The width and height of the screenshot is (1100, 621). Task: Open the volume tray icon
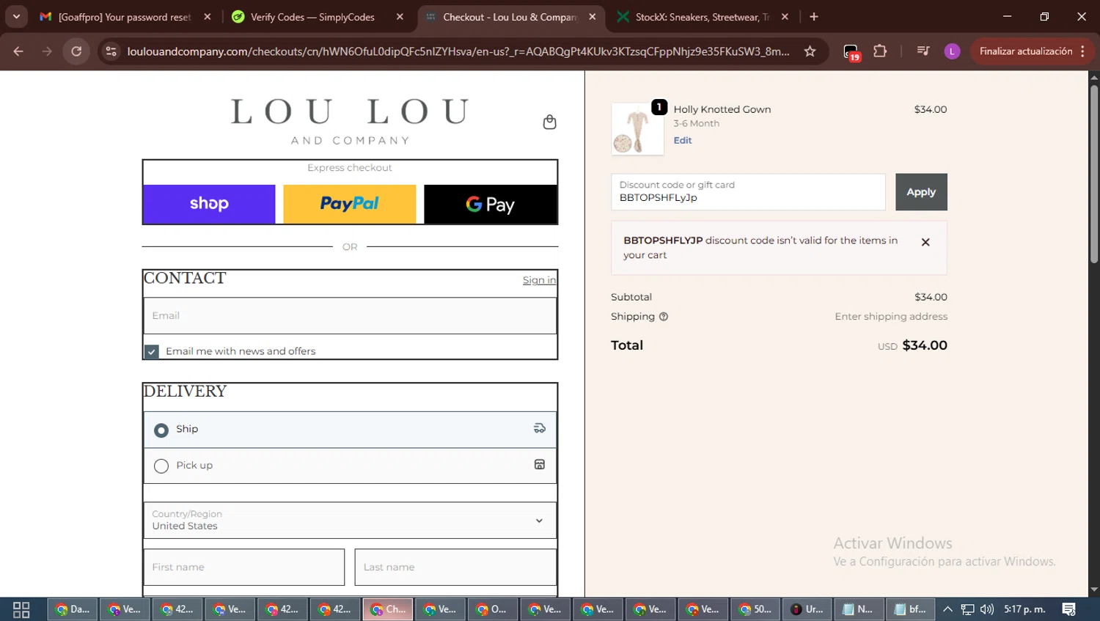pos(987,609)
